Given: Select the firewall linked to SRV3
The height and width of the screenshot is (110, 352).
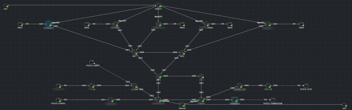Looking at the screenshot, I should click(159, 24).
